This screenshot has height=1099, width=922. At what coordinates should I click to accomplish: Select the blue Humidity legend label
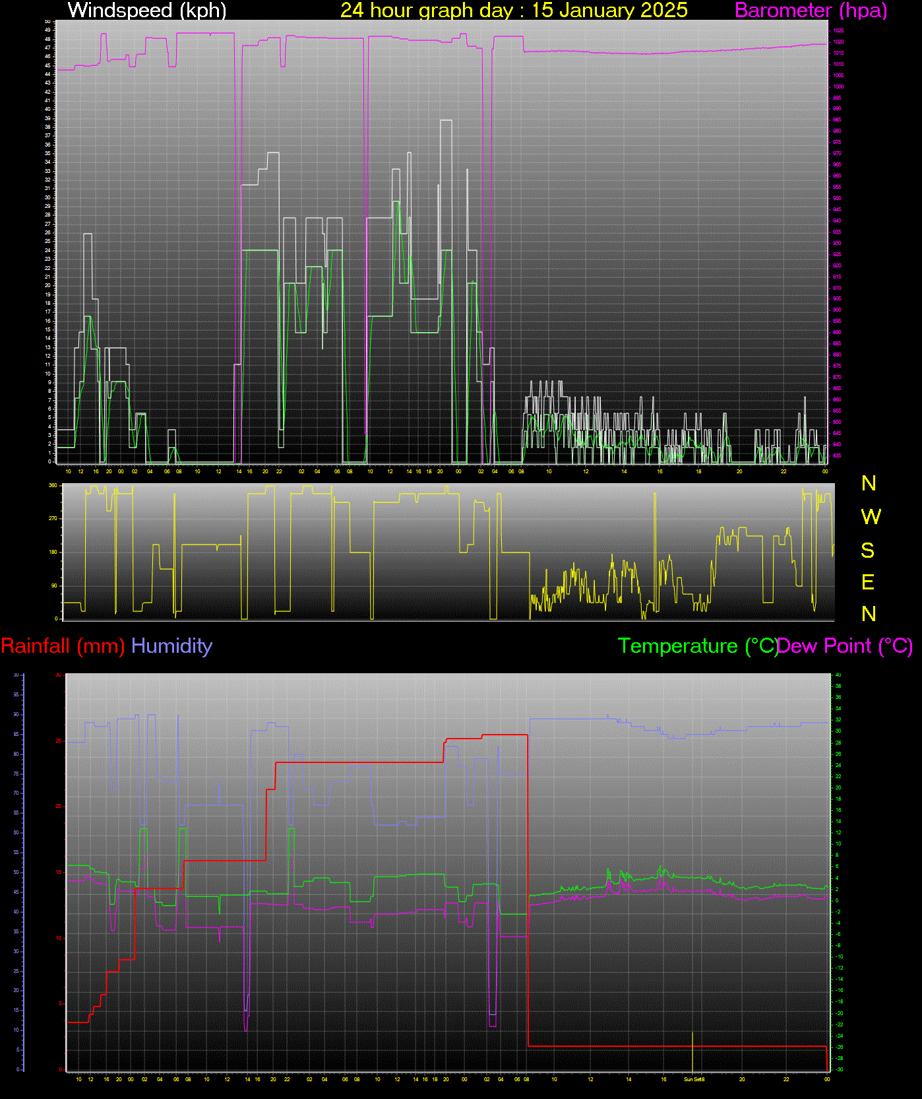click(171, 646)
